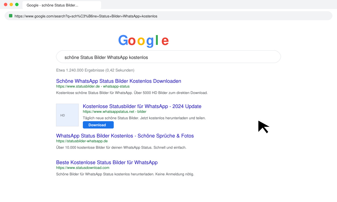The width and height of the screenshot is (337, 202).
Task: Open result Schöne WhatsApp Status Bilder Kostenlos Downloaden
Action: (x=119, y=81)
